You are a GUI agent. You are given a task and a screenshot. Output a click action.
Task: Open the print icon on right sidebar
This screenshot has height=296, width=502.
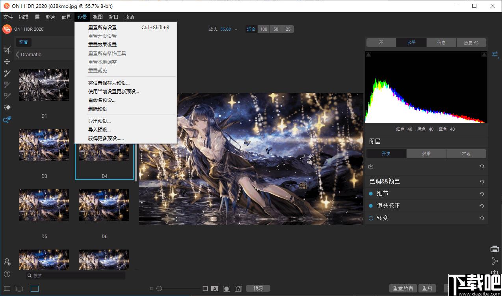click(495, 249)
